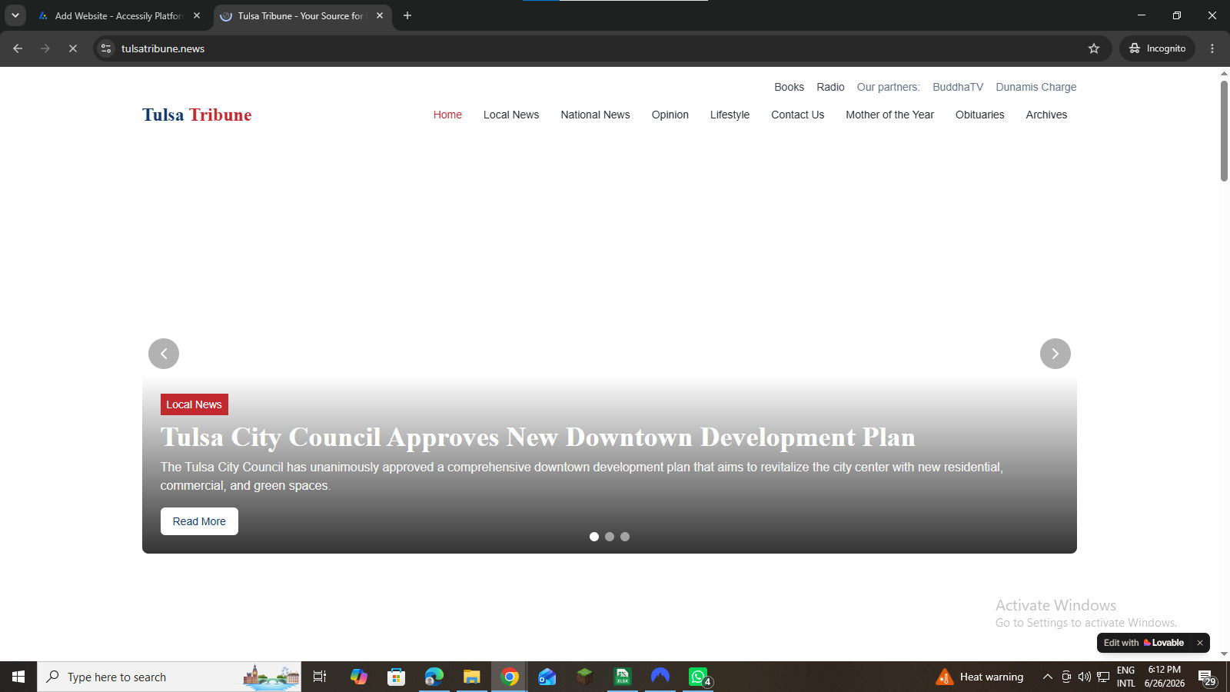Open Chrome's three-dot menu
Screen dimensions: 1230x692
coord(1212,48)
